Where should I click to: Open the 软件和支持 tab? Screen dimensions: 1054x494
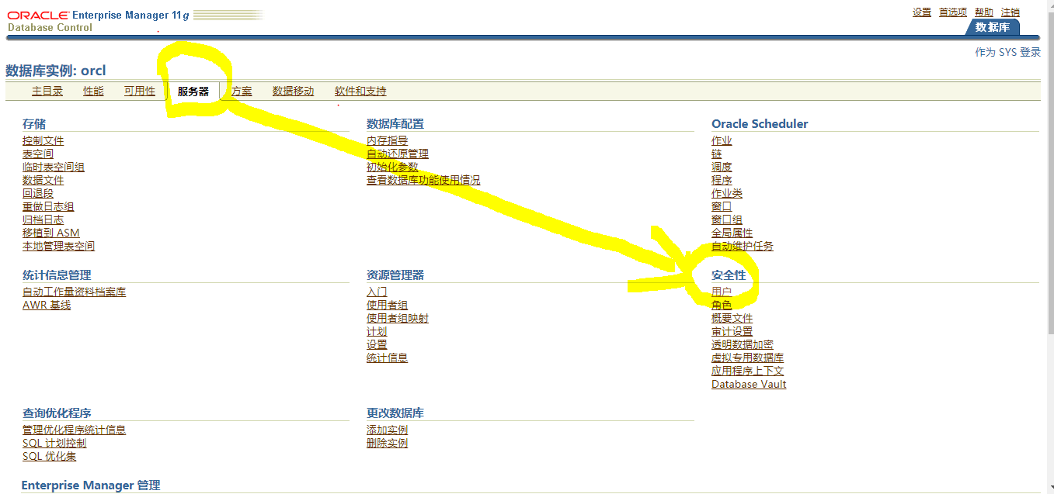[x=360, y=91]
